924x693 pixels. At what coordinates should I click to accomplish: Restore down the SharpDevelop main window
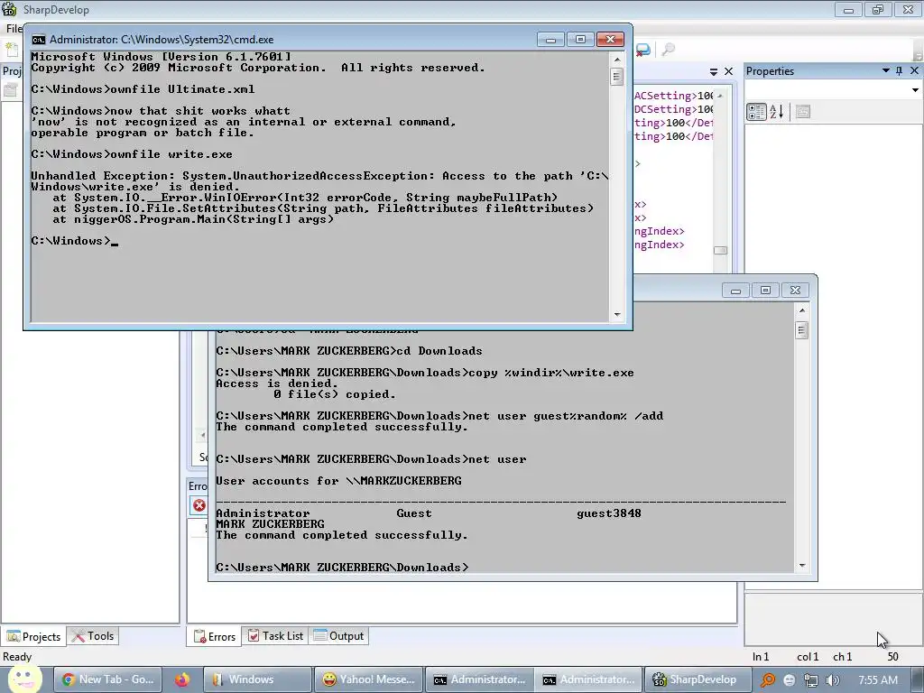click(878, 10)
